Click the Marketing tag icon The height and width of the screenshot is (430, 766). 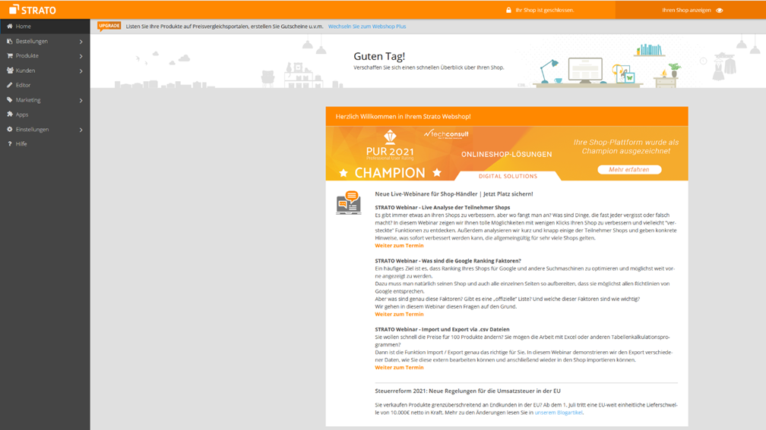click(x=9, y=99)
